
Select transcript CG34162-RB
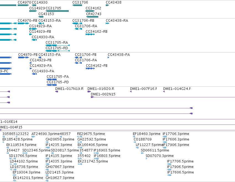[90, 34]
